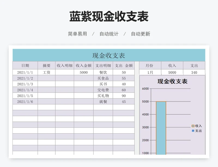Select the 买食品 expense detail cell
Image resolution: width=218 pixels, height=167 pixels.
point(103,78)
